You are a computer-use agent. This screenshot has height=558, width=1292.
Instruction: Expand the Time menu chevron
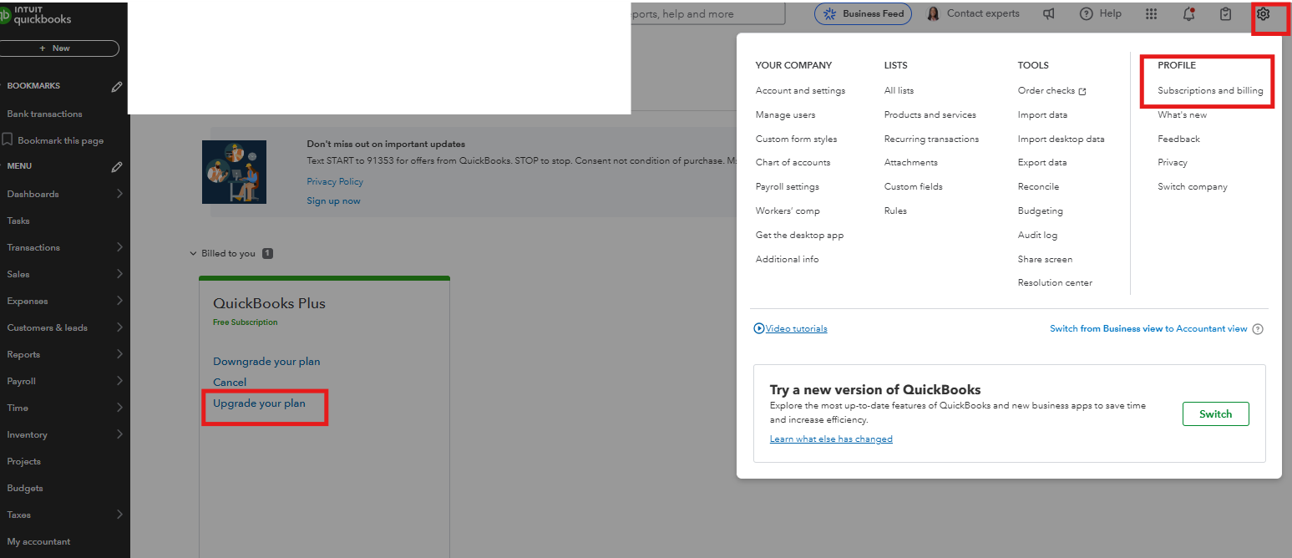point(119,408)
